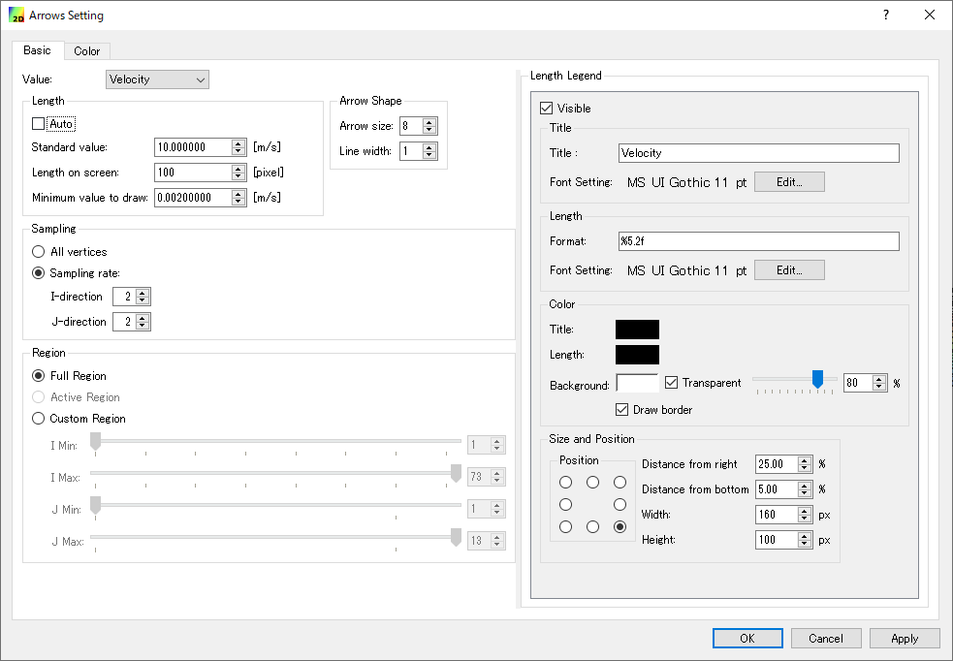Increase the Arrow size spinner value
The width and height of the screenshot is (953, 661).
pos(429,121)
